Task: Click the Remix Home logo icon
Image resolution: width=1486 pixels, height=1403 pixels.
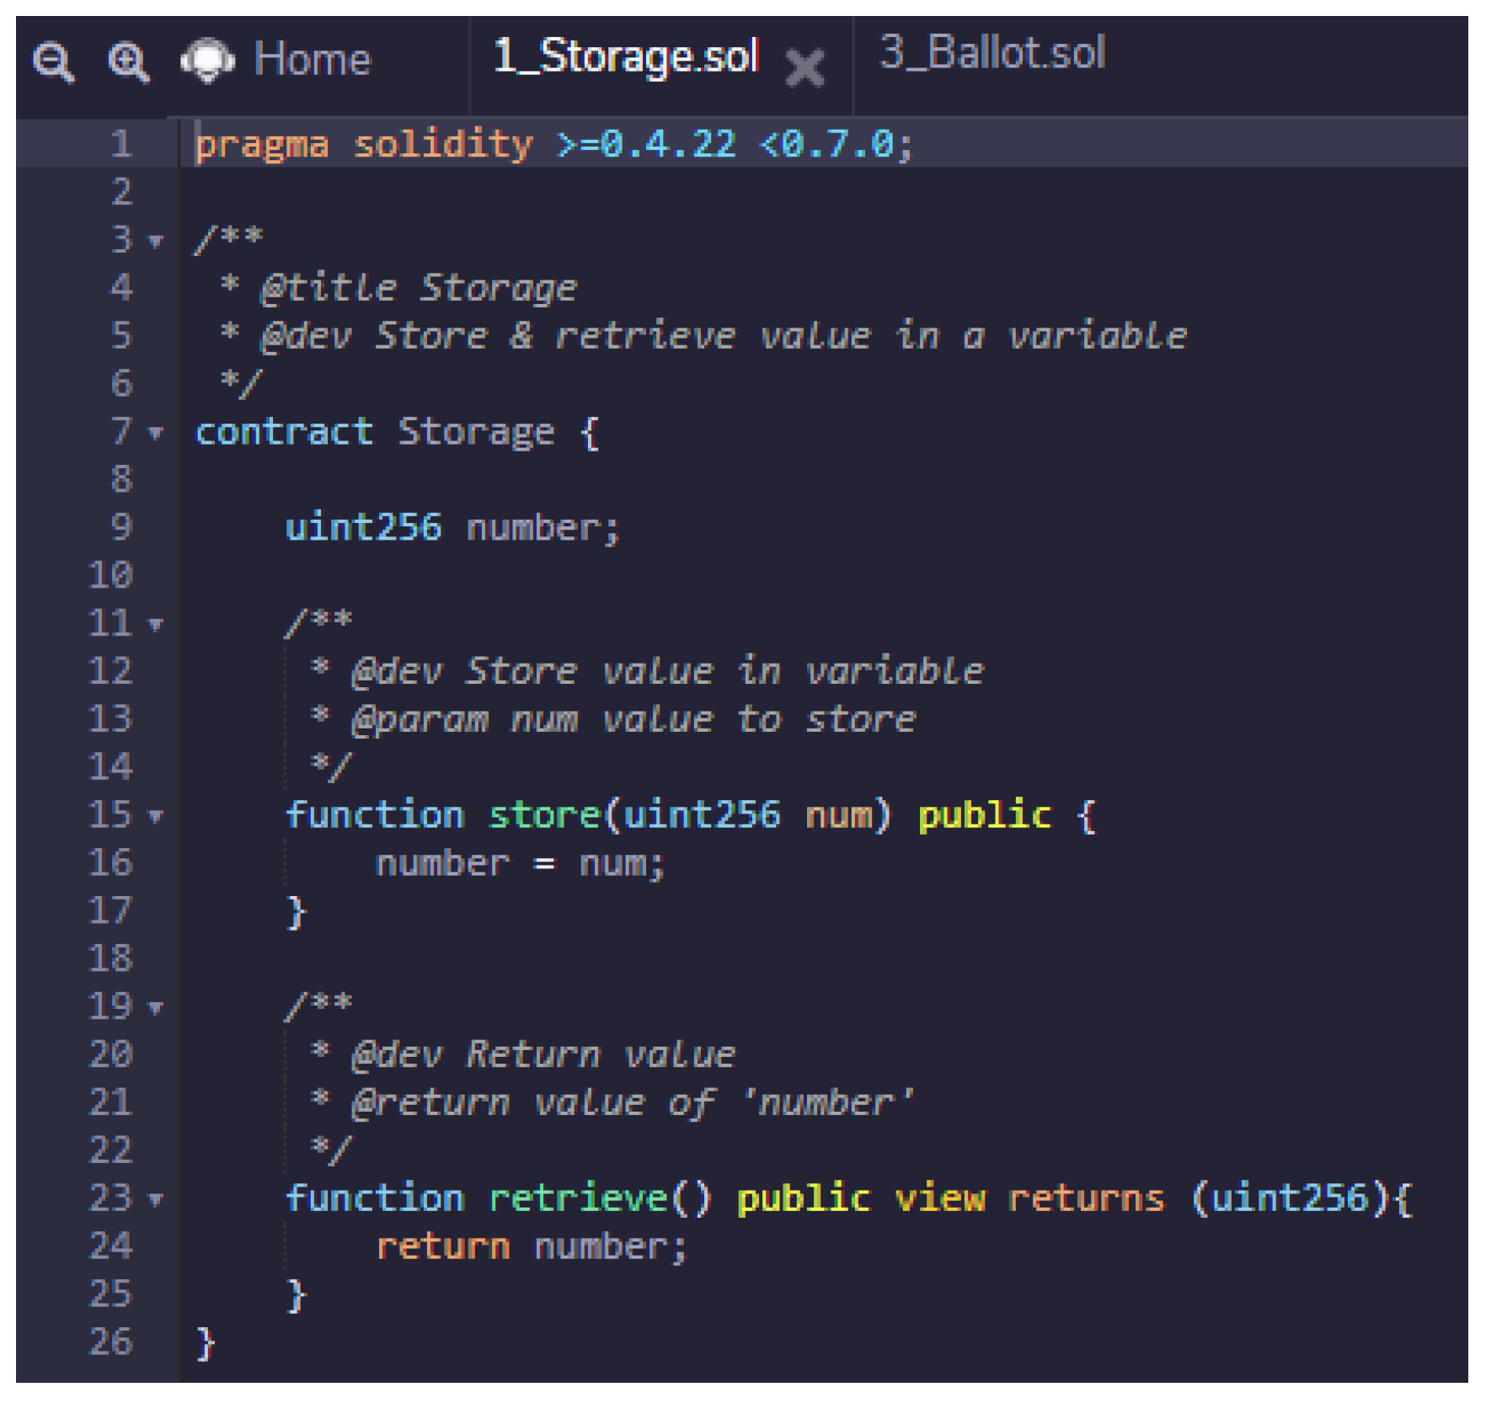Action: (207, 61)
